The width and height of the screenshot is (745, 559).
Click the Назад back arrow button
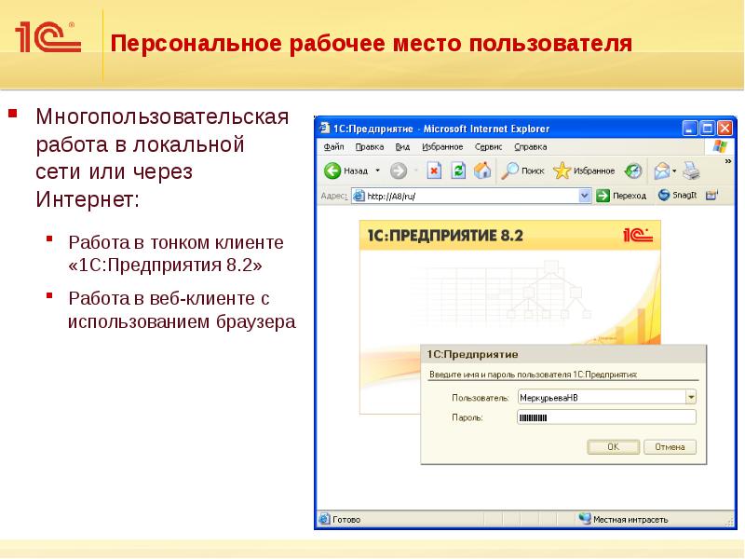(333, 170)
